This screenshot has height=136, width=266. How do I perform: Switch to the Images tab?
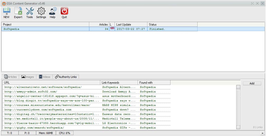coord(28,77)
